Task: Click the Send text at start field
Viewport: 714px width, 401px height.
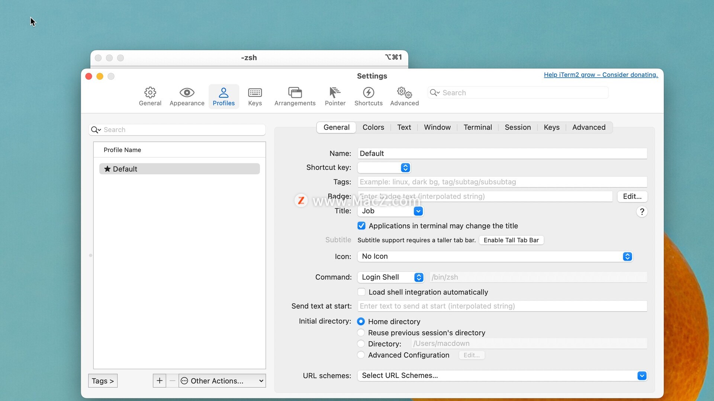Action: point(502,306)
